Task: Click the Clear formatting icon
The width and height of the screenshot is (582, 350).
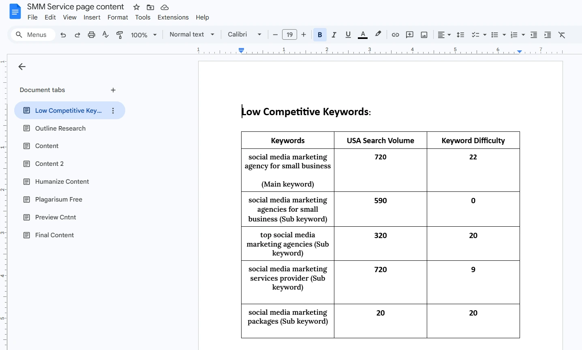Action: tap(562, 35)
